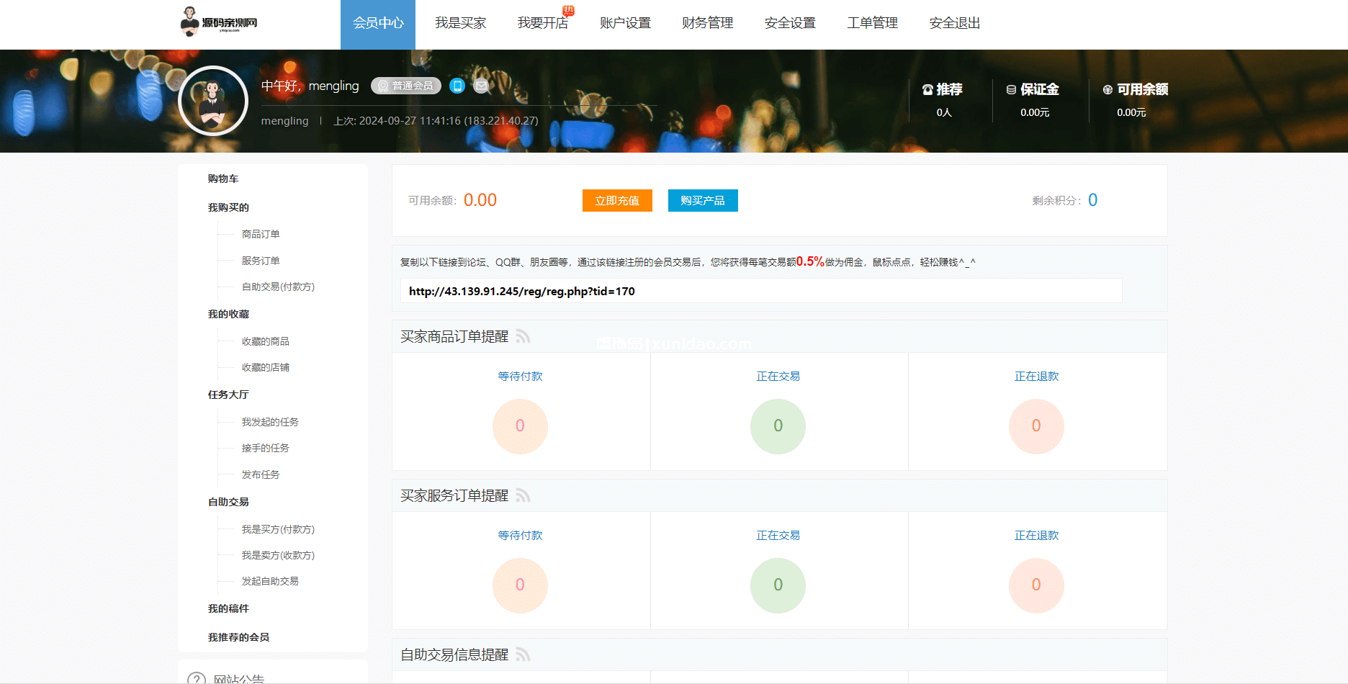Switch to the 财务管理 tab
Screen dimensions: 1348x684
pos(706,23)
